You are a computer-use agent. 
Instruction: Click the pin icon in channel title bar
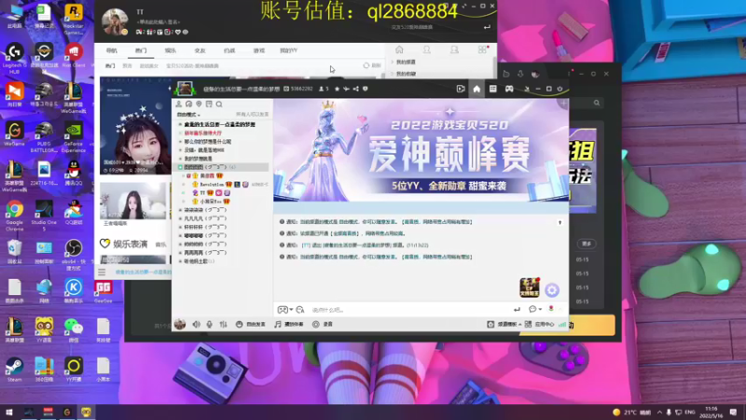click(346, 89)
